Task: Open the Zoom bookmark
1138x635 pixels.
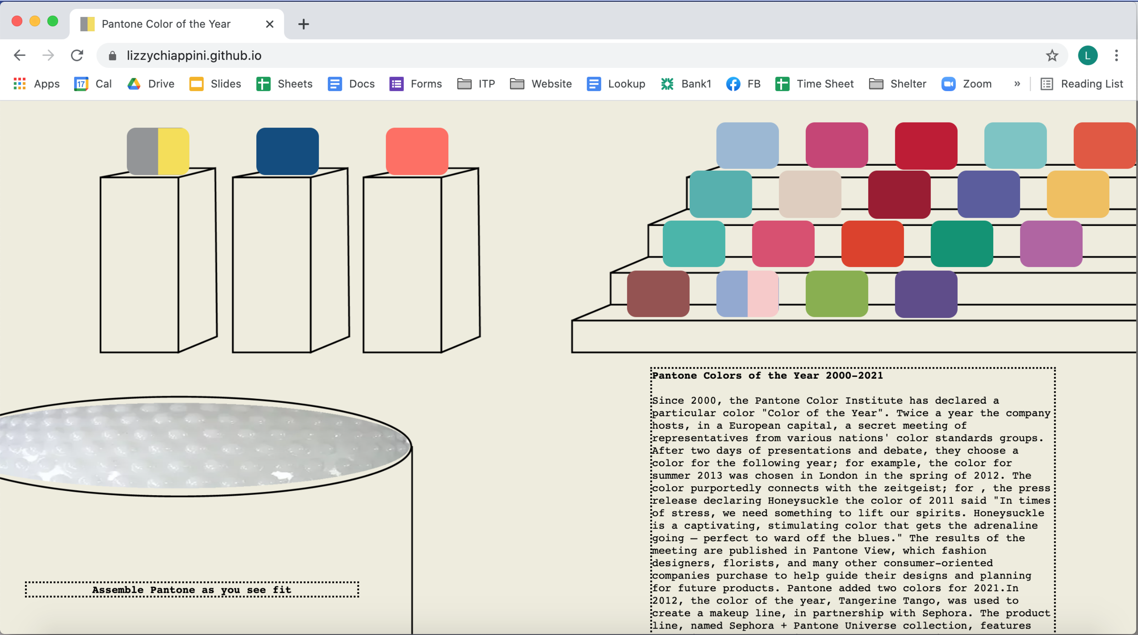Action: (966, 84)
